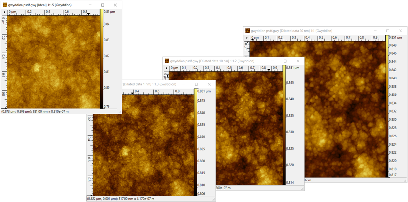Click the Gwyddion icon in the Ideal window titlebar
The height and width of the screenshot is (202, 408).
coord(5,5)
